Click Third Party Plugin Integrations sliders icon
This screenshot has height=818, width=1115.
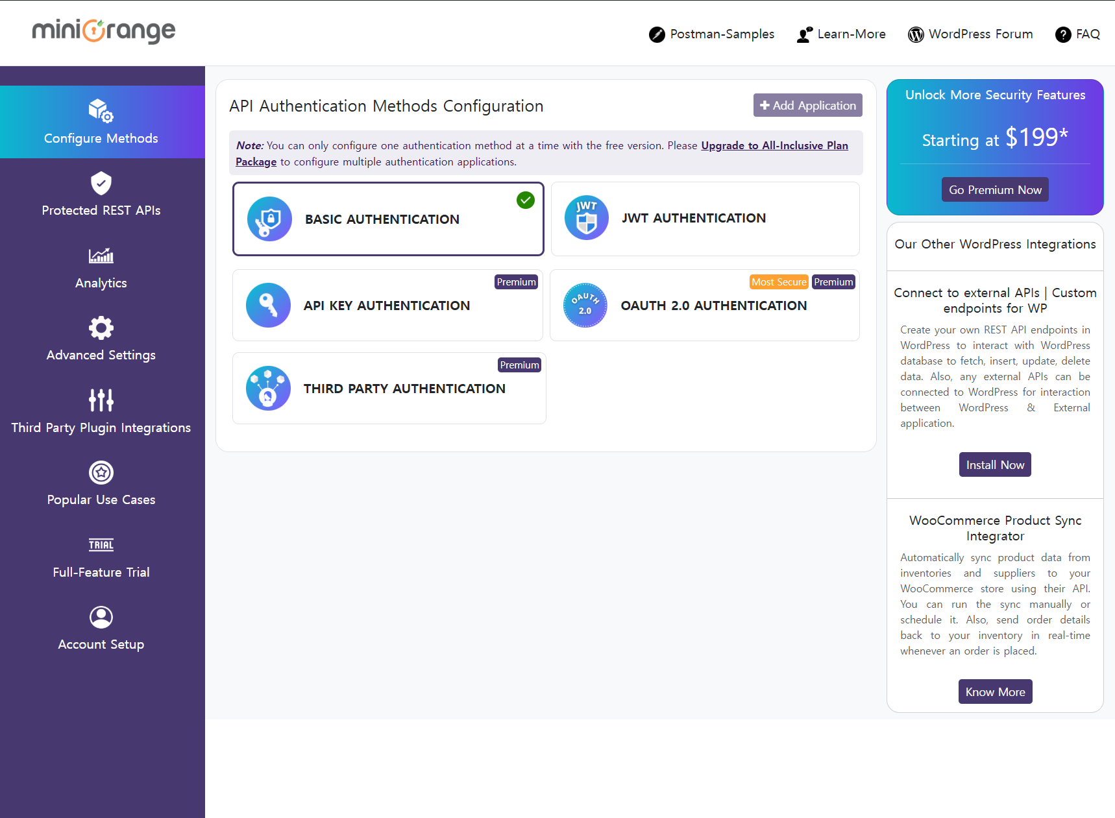coord(101,400)
